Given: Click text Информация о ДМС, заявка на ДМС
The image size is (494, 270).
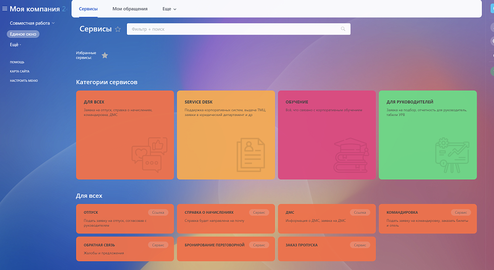Looking at the screenshot, I should (316, 220).
